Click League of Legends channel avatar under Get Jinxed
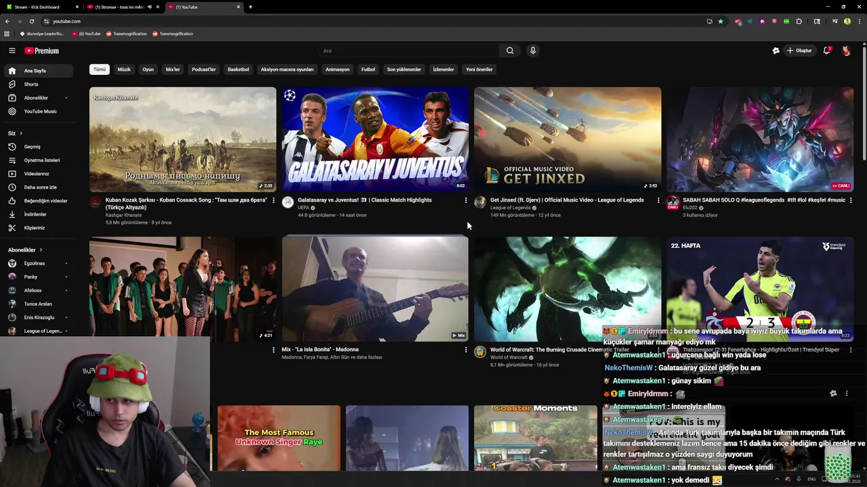867x487 pixels. (480, 202)
